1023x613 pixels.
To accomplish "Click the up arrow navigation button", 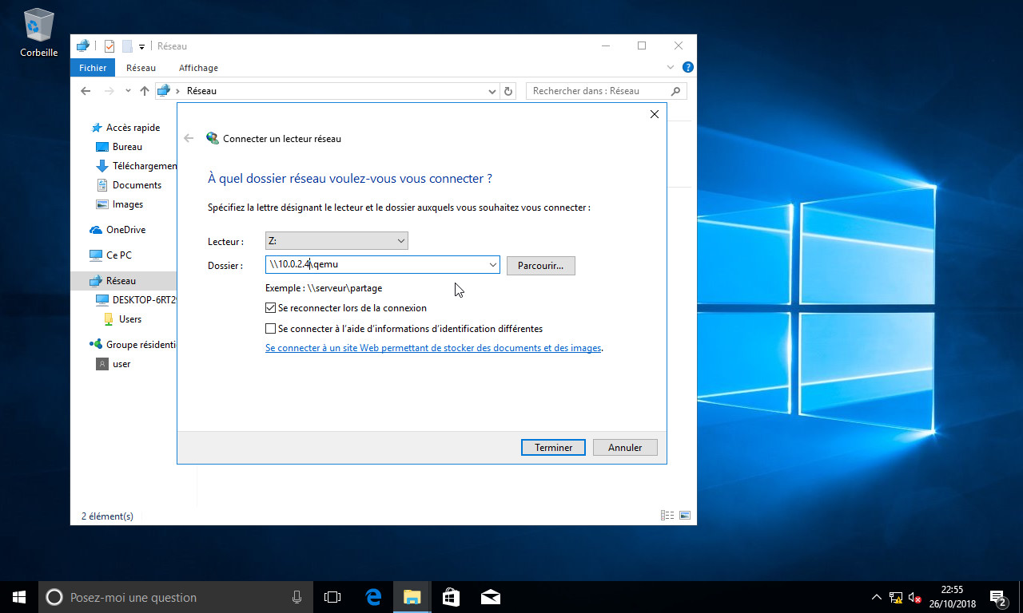I will 145,91.
